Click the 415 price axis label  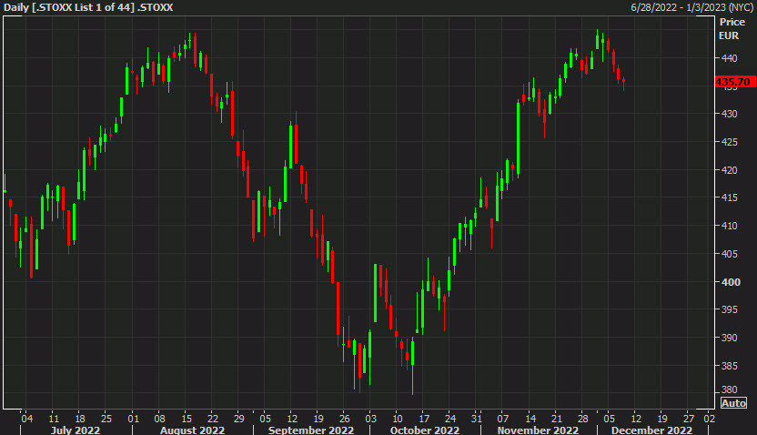coord(729,197)
